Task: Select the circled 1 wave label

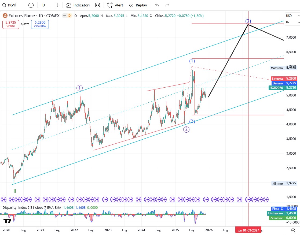Action: point(80,88)
